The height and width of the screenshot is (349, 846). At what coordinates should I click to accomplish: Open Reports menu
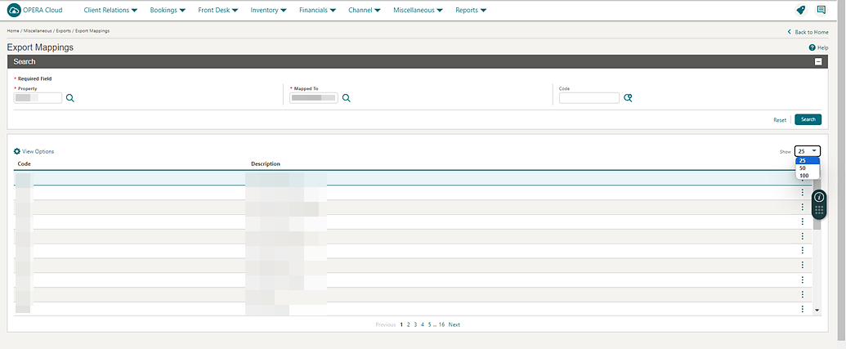pos(471,11)
